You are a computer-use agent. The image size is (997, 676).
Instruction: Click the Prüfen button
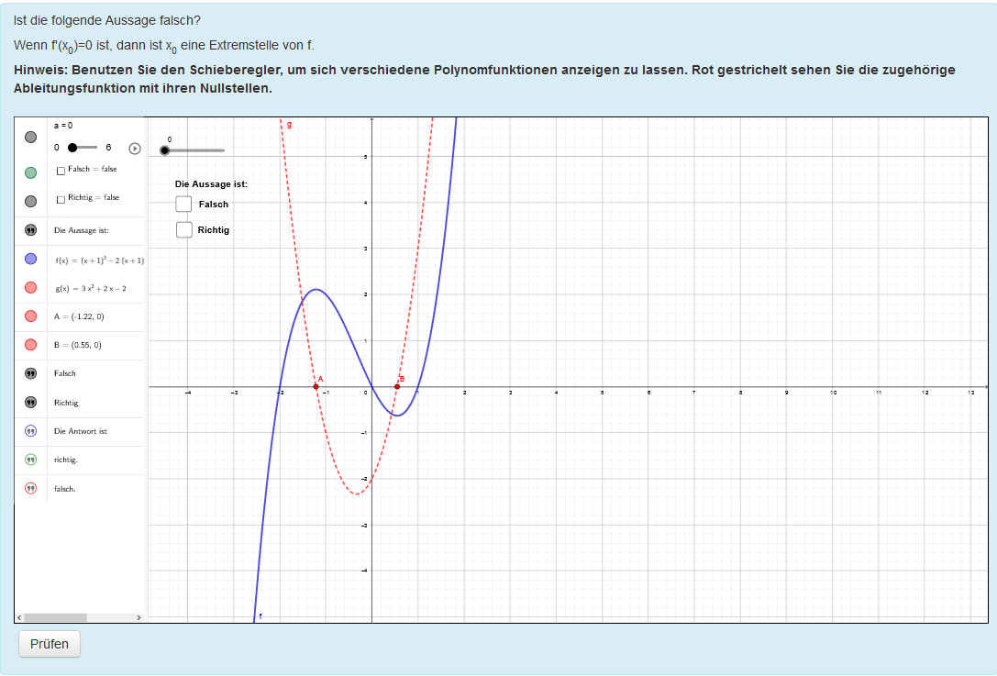coord(50,644)
